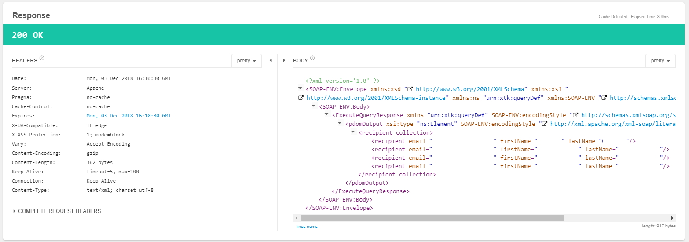
Task: Open the BODY pretty format dropdown
Action: [660, 61]
